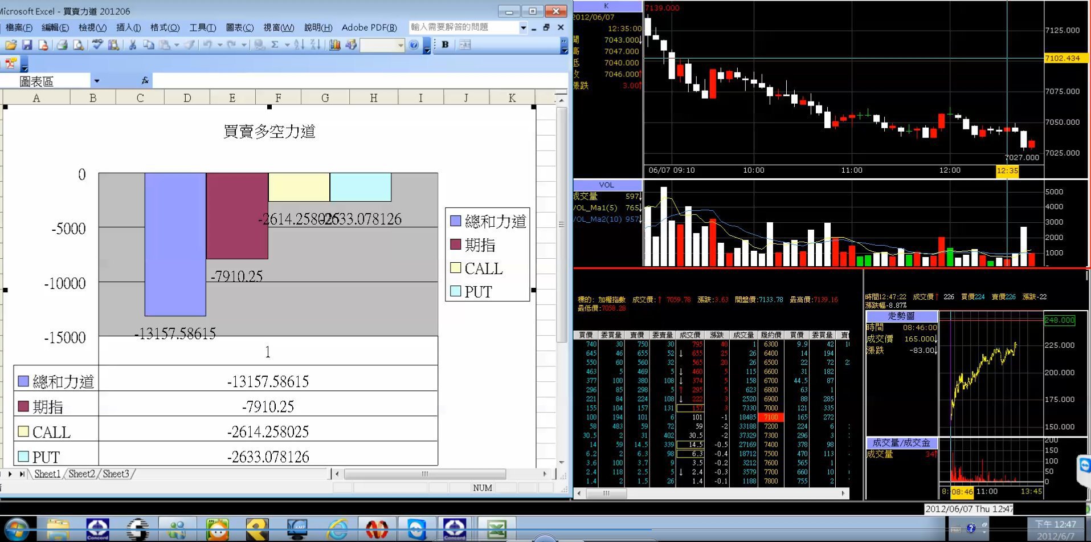Viewport: 1091px width, 542px height.
Task: Click the formula bar input area
Action: click(360, 81)
